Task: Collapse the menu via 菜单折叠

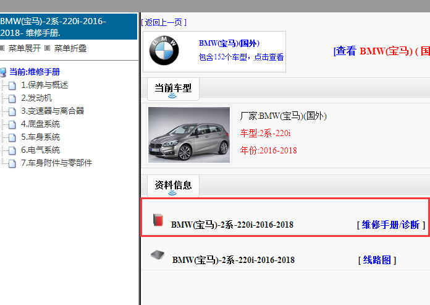Action: pyautogui.click(x=70, y=48)
